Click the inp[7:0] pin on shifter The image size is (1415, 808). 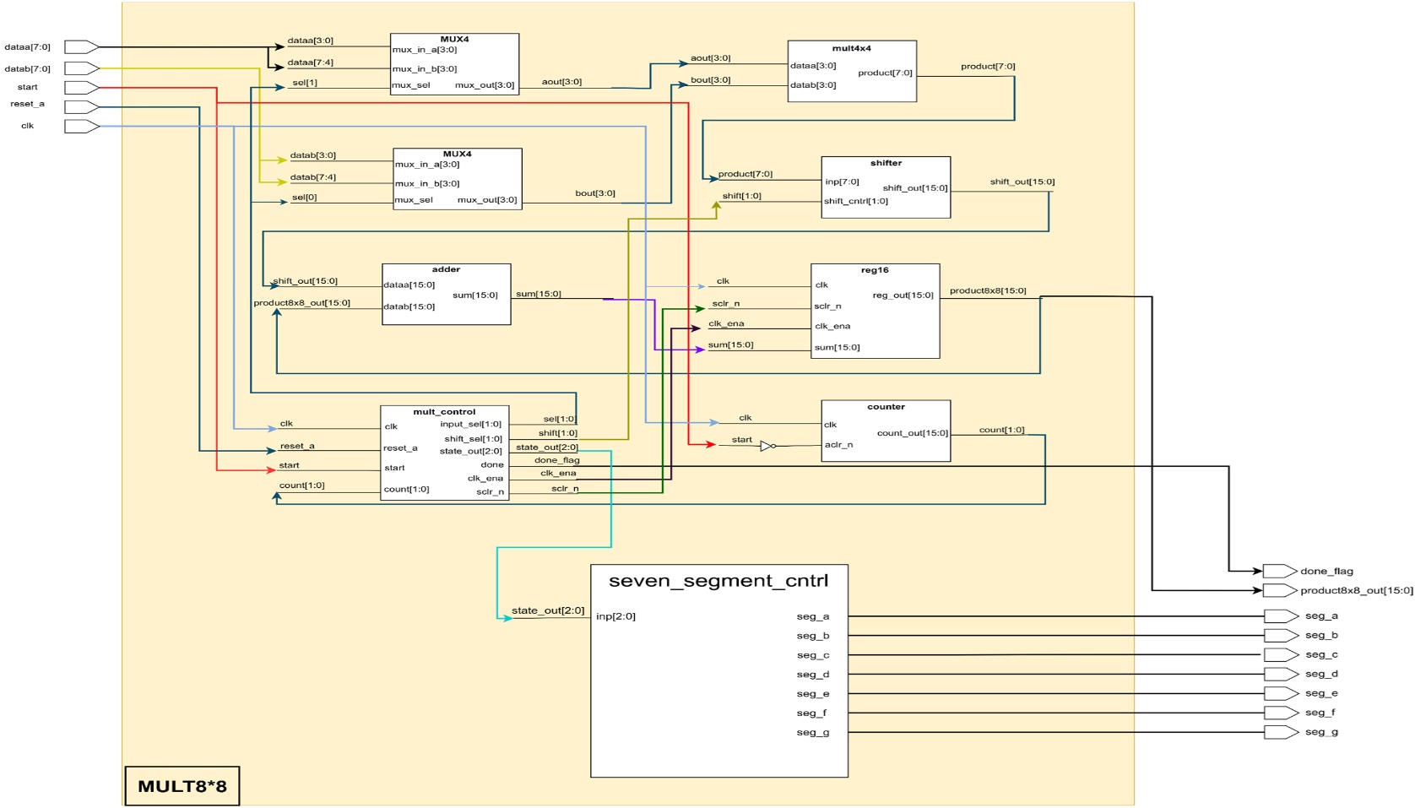point(843,182)
